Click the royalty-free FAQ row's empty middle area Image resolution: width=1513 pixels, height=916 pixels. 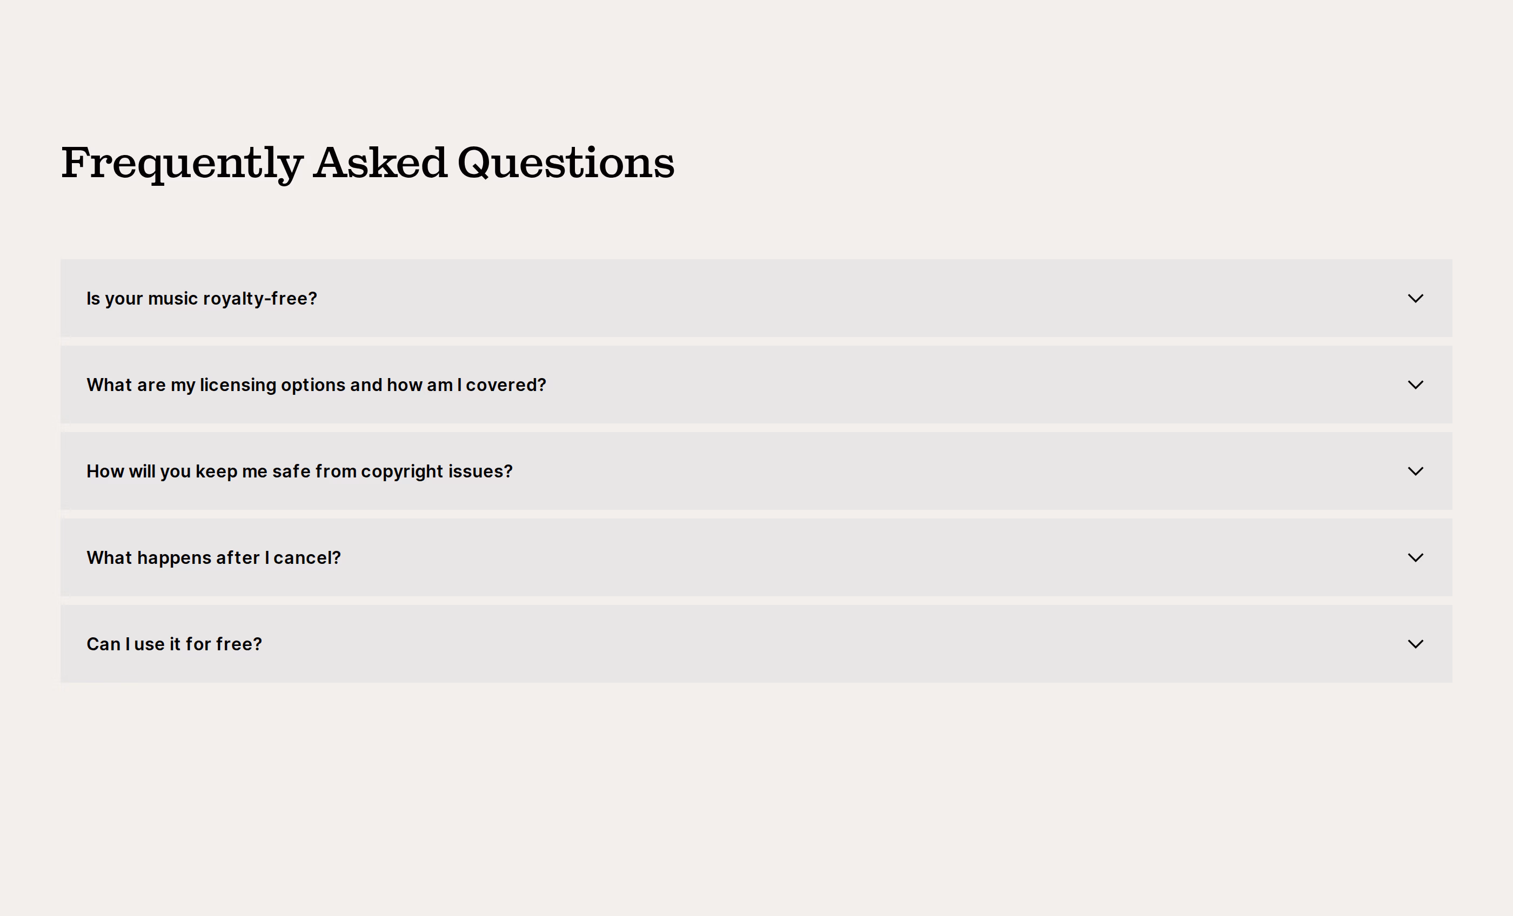[x=860, y=298]
